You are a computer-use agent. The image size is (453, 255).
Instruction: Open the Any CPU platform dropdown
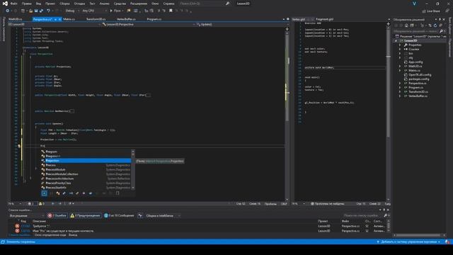[x=94, y=11]
